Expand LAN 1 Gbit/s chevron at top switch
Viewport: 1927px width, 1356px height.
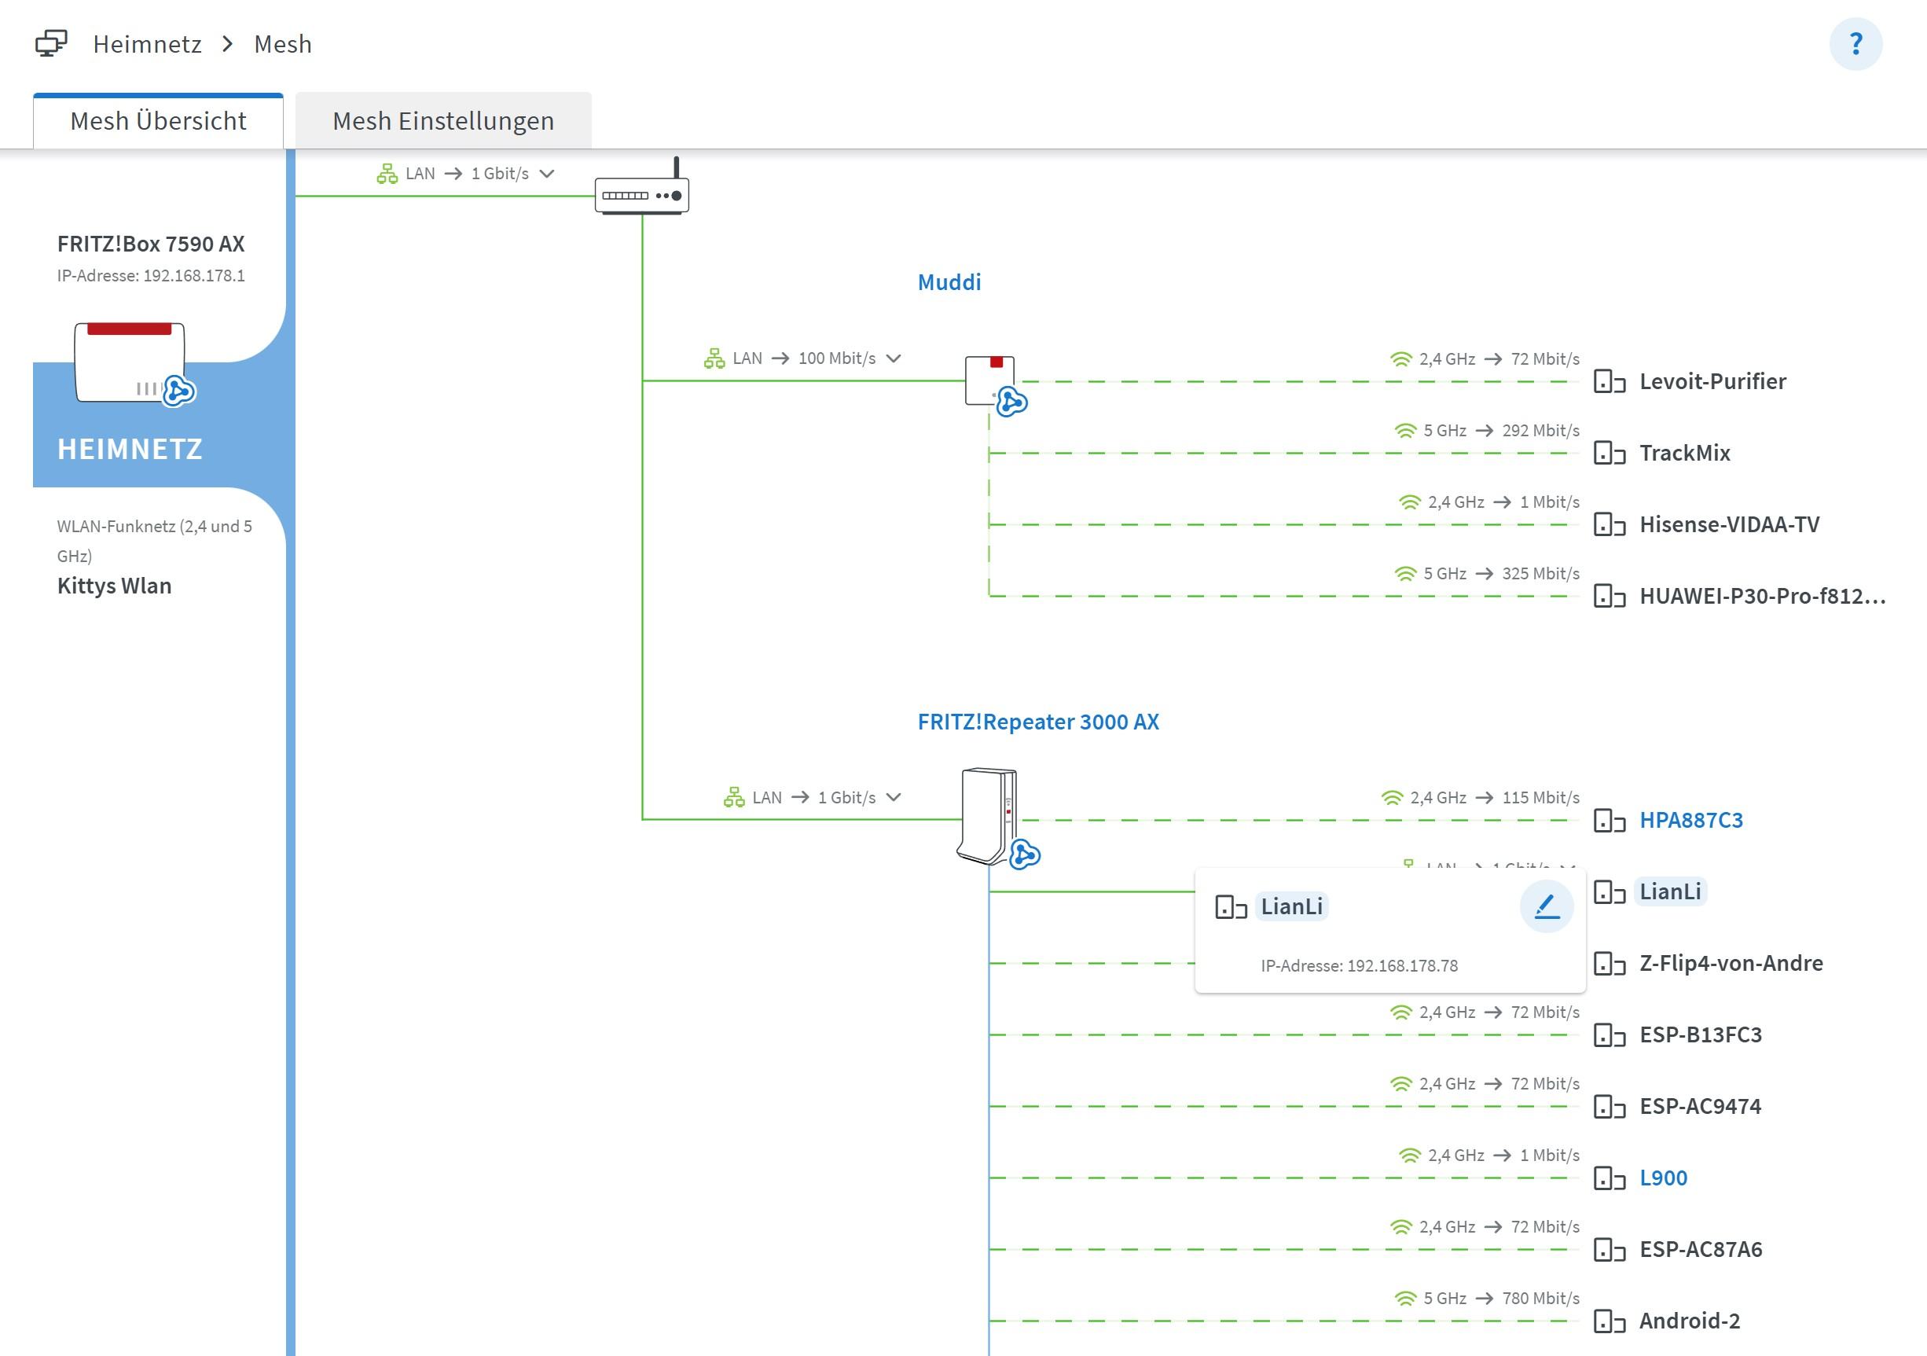point(547,174)
